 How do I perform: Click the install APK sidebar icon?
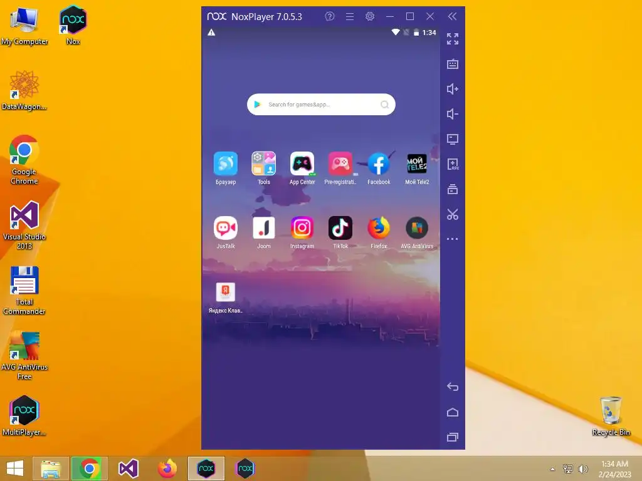(453, 165)
